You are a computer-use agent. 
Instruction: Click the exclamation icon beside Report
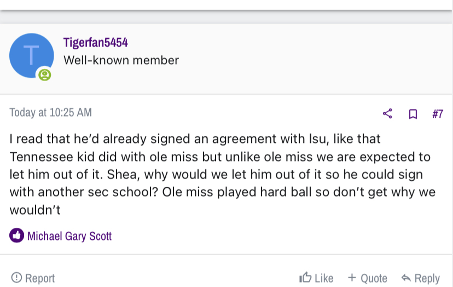click(x=16, y=278)
